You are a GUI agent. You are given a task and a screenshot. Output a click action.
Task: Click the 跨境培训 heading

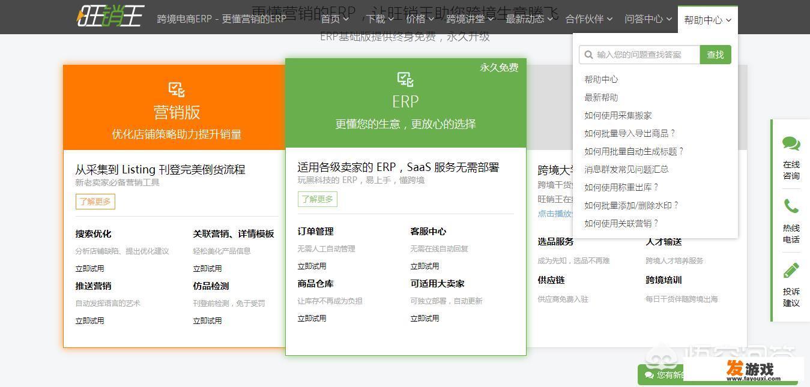pyautogui.click(x=663, y=280)
